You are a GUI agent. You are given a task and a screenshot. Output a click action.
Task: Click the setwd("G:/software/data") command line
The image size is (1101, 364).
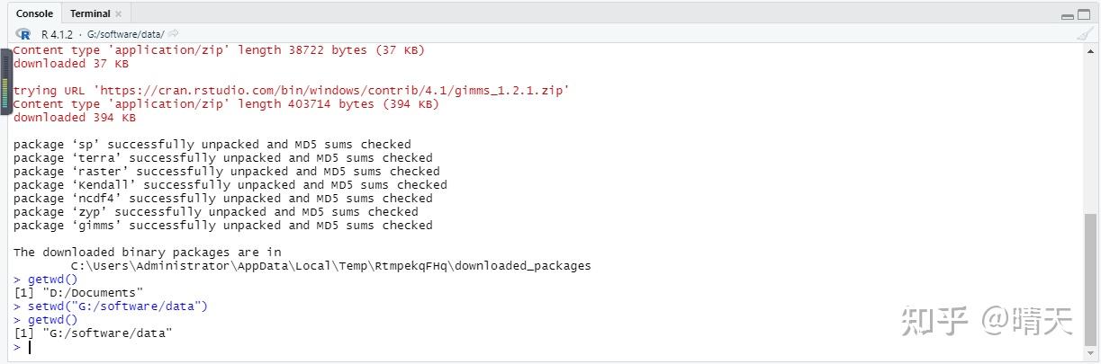[118, 306]
